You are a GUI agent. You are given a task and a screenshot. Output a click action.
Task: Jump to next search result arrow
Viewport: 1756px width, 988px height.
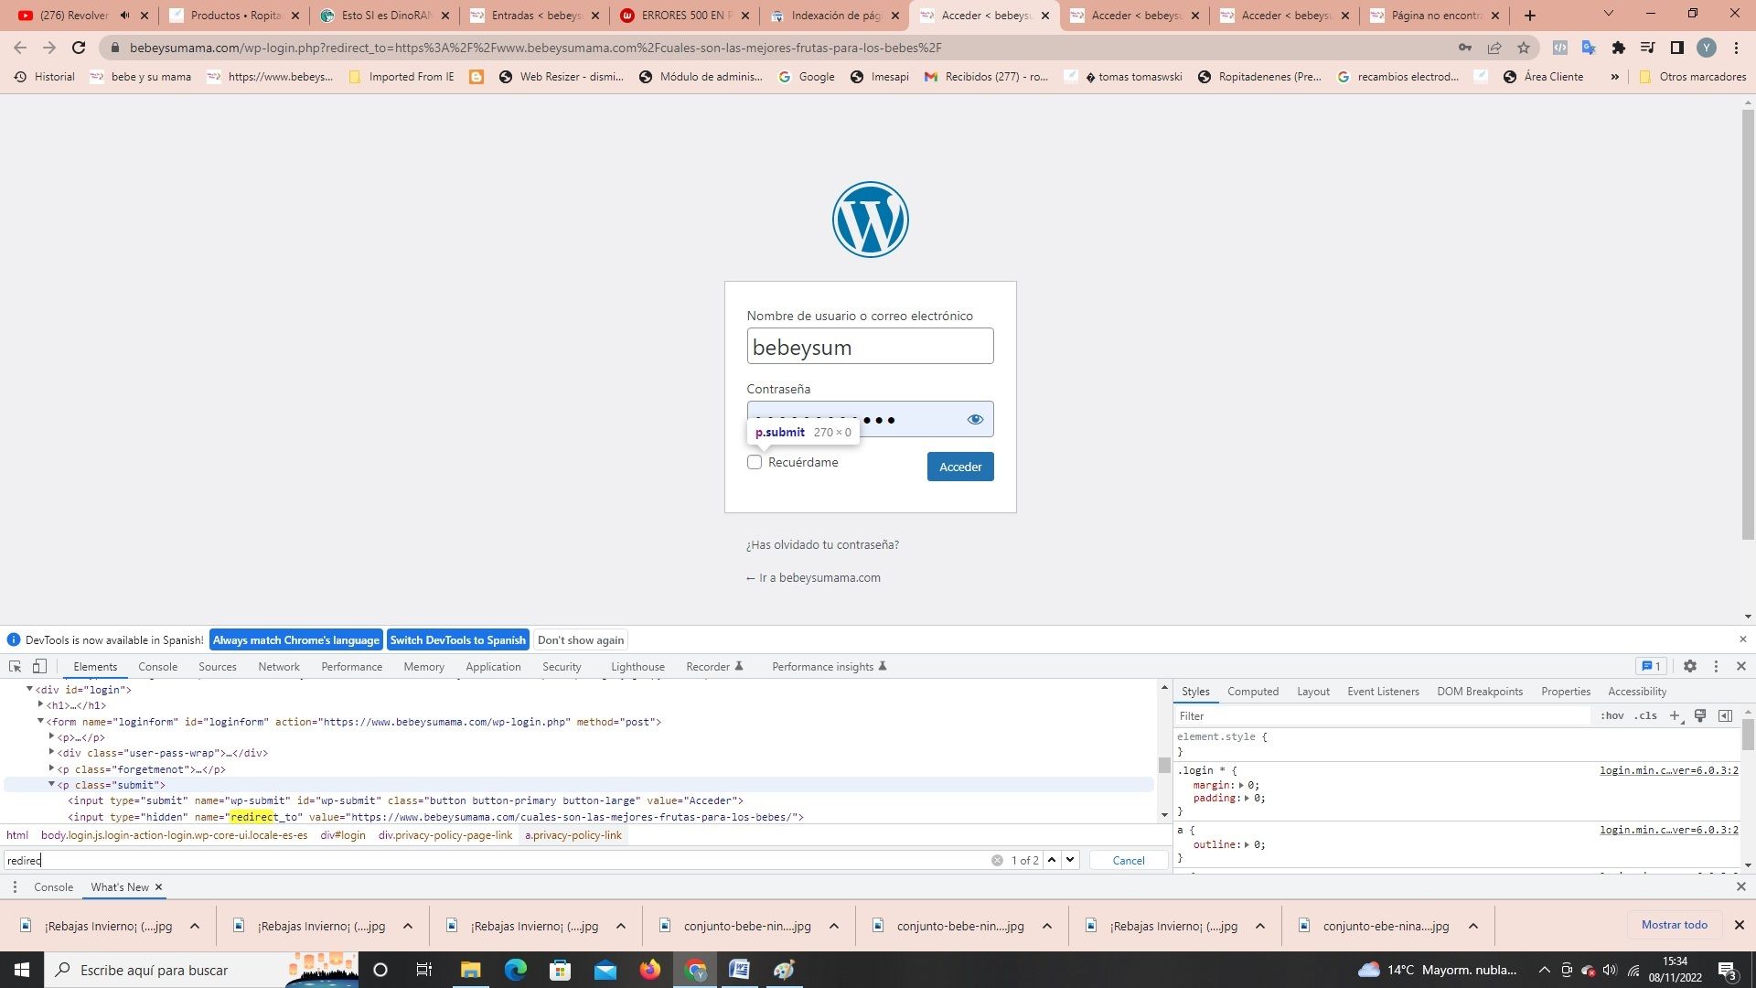point(1070,860)
